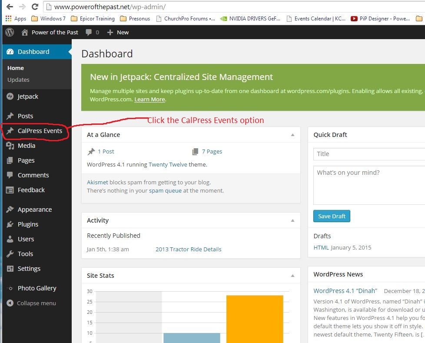Viewport: 425px width, 343px height.
Task: Click the Settings sliders icon
Action: 10,268
